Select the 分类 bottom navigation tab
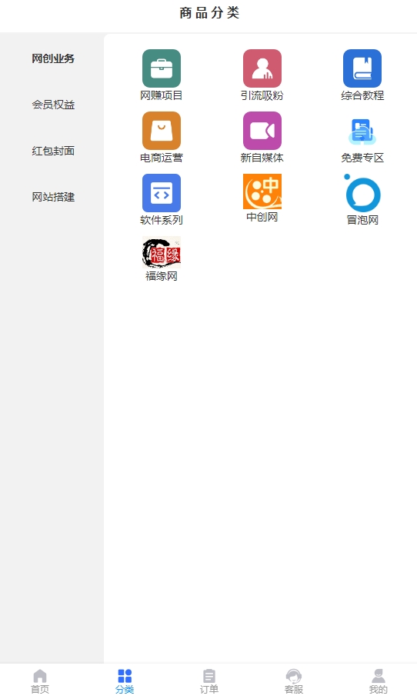Image resolution: width=417 pixels, height=699 pixels. (125, 681)
